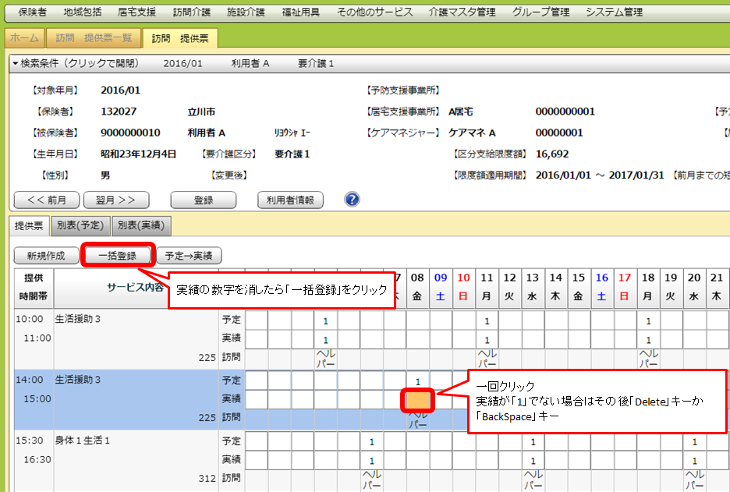Select the 別表(実績) tab
Image resolution: width=730 pixels, height=492 pixels.
tap(141, 225)
